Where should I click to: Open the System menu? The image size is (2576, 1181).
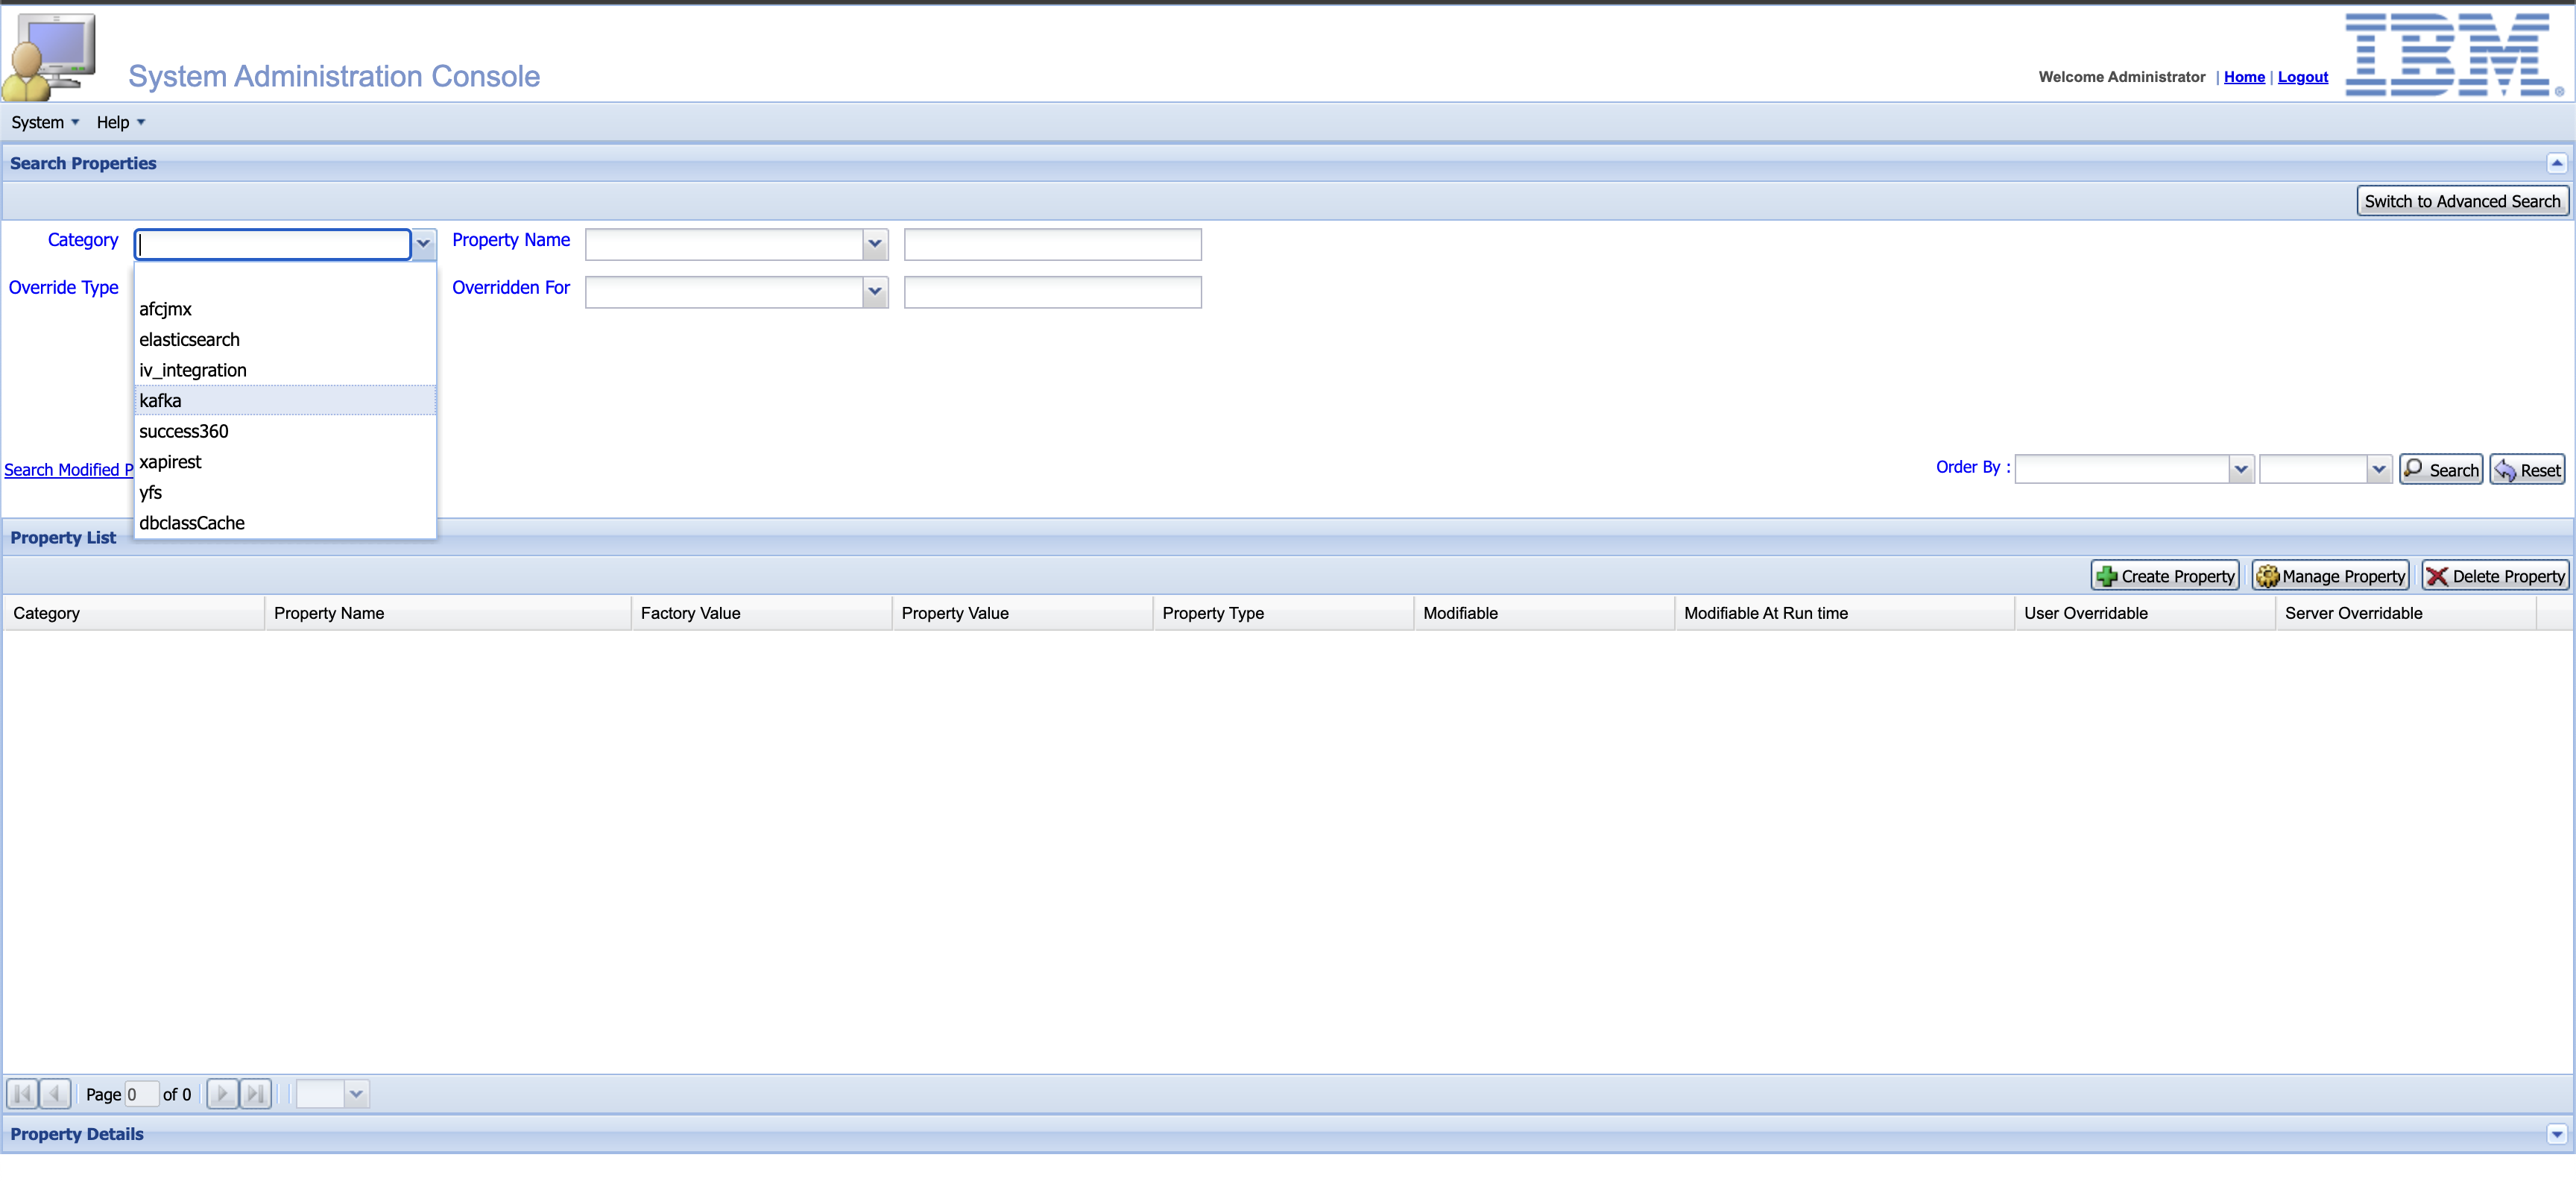pos(39,121)
